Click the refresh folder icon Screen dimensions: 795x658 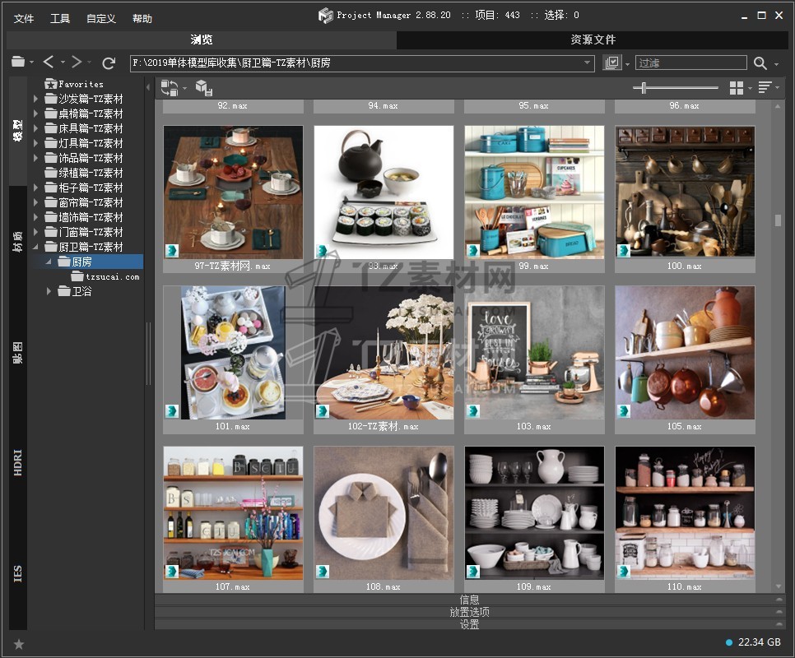coord(109,63)
